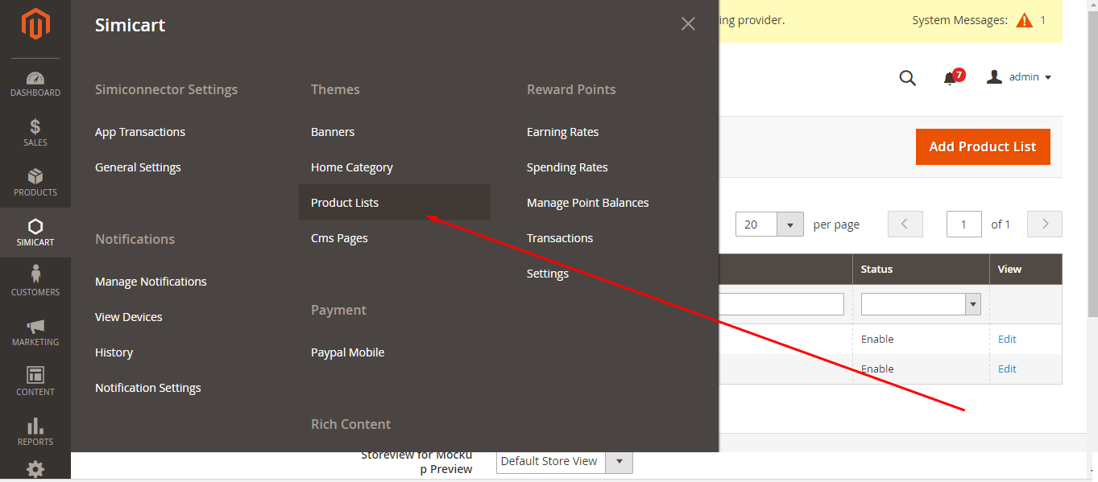This screenshot has height=482, width=1098.
Task: Open History menu item
Action: point(114,352)
